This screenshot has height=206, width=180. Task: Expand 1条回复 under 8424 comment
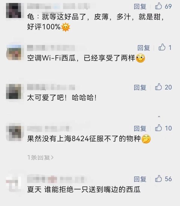40,157
